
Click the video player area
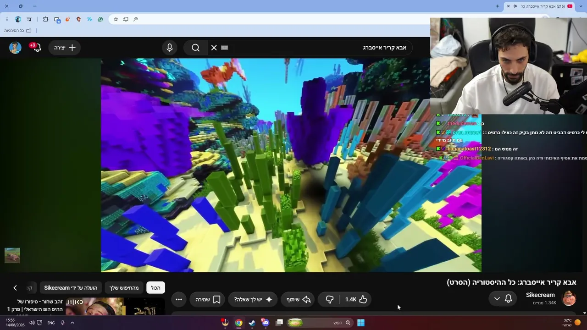291,165
